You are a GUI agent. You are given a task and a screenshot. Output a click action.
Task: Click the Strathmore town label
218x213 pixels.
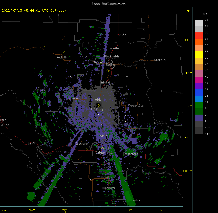(x=130, y=154)
